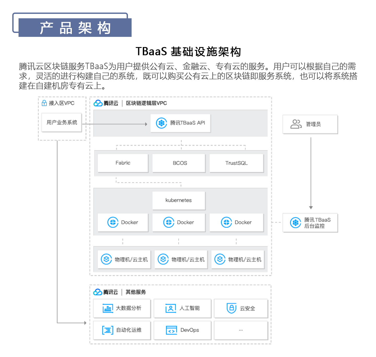
Task: Click the ellipsis box in 其他服务
Action: tap(241, 330)
